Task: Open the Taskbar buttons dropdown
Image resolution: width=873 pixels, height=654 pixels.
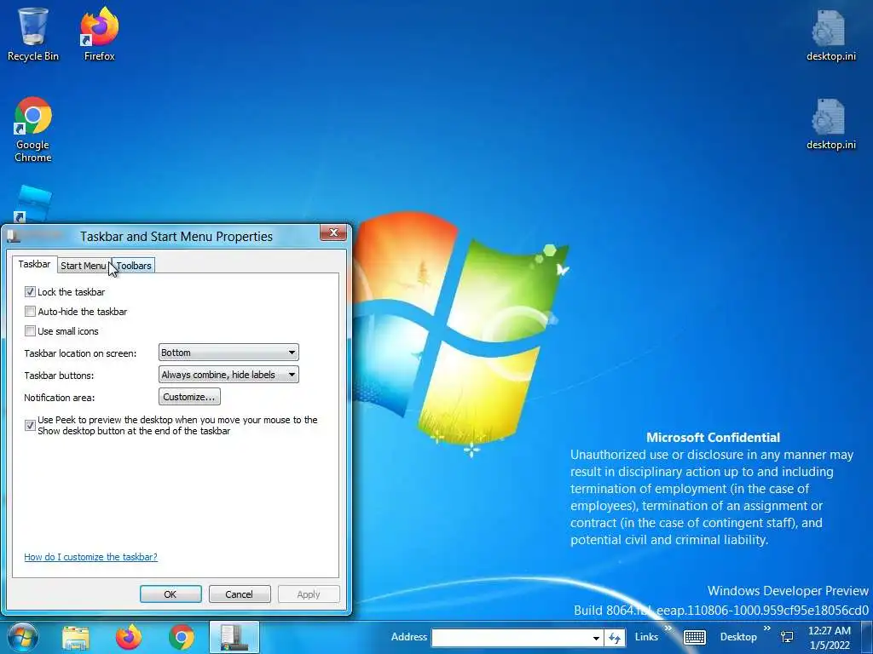Action: pyautogui.click(x=228, y=375)
